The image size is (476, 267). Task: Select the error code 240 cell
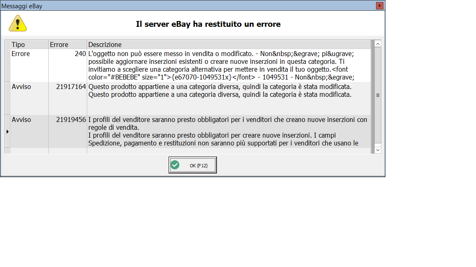click(68, 66)
